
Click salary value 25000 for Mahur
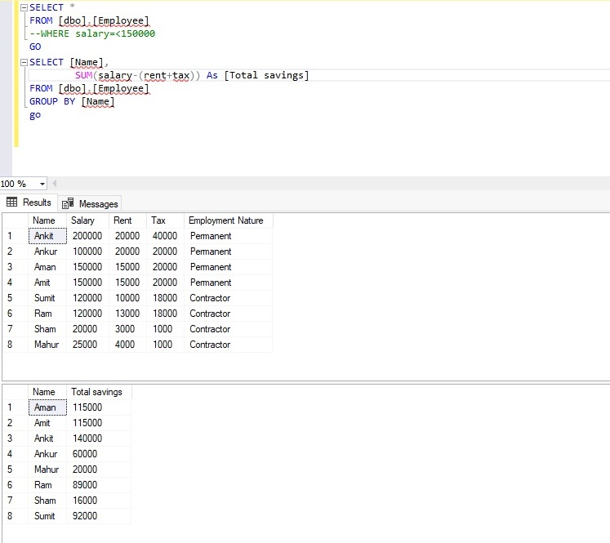click(87, 345)
